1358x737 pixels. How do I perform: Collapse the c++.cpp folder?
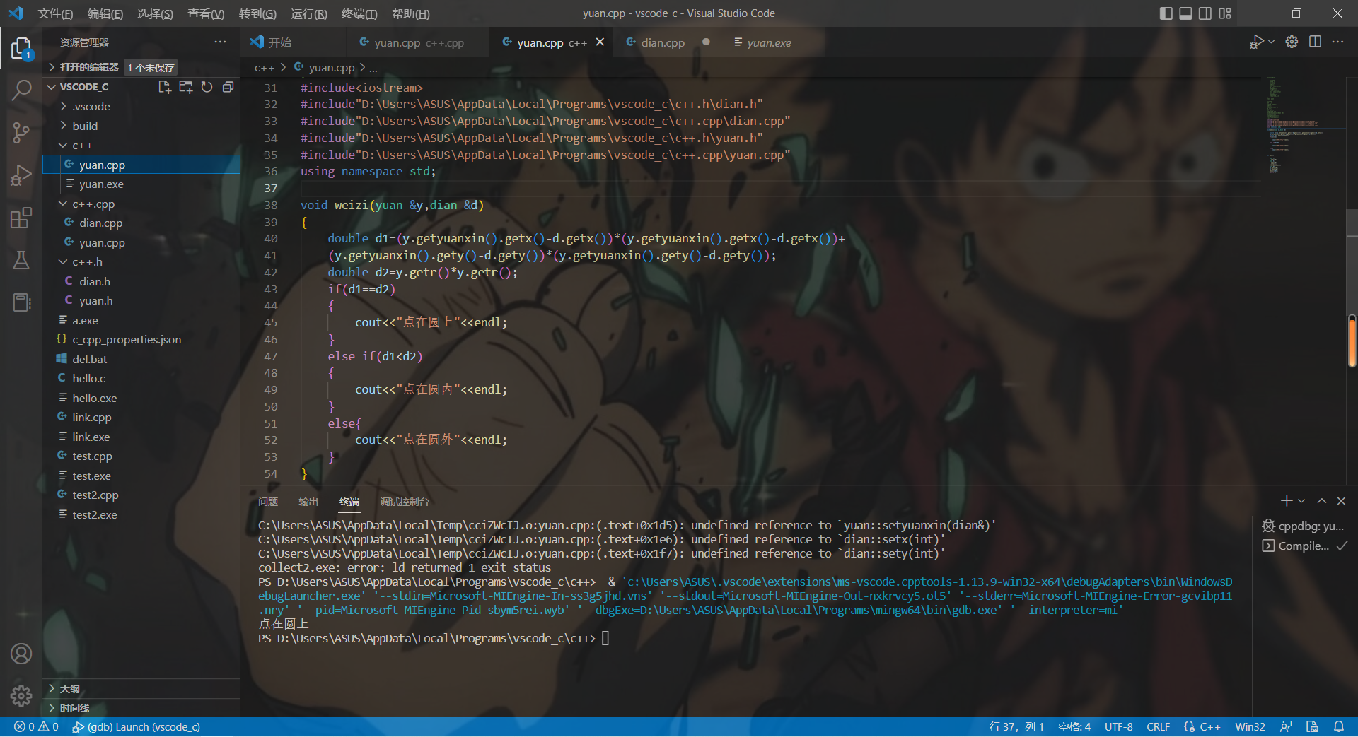click(x=93, y=204)
